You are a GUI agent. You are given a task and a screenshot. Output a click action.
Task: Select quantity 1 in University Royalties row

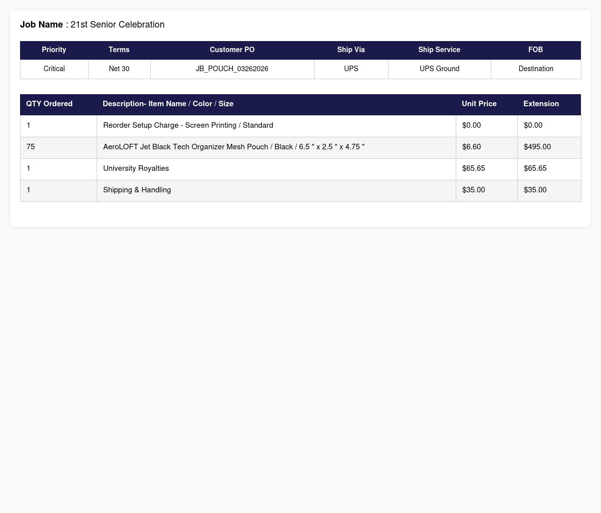pos(59,169)
